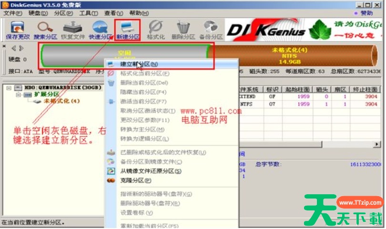Open the 工具(T) menu

coord(89,13)
